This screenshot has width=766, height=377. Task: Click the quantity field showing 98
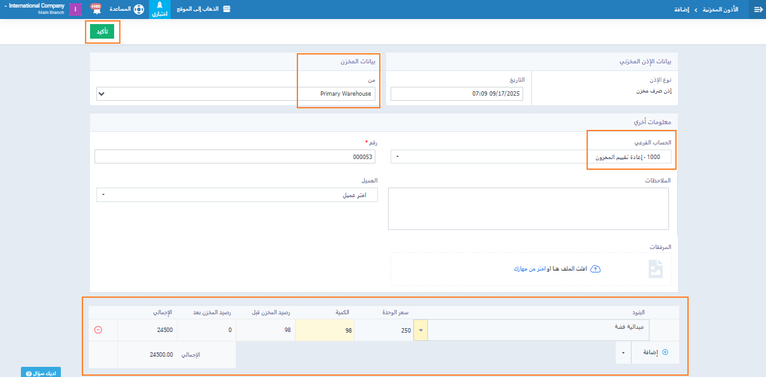[x=325, y=330]
